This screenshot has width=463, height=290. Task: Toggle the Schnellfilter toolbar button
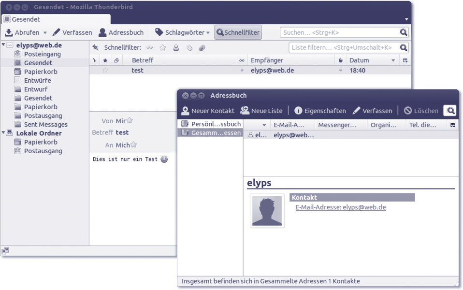point(238,32)
